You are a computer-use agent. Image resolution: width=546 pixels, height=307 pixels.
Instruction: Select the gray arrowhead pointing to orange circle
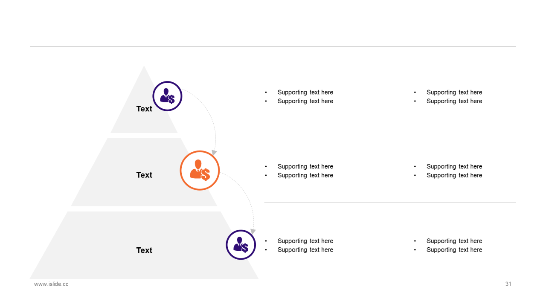click(x=214, y=153)
